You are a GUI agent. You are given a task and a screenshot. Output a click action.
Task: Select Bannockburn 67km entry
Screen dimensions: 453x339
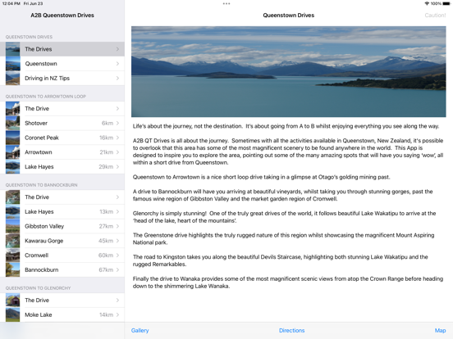click(x=62, y=270)
